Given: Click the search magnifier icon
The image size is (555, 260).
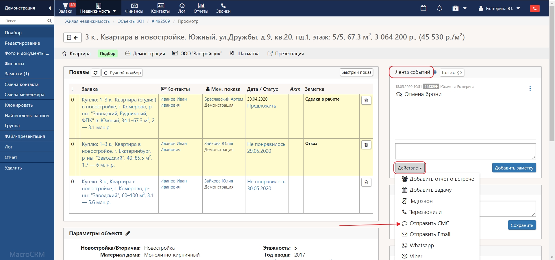Looking at the screenshot, I should point(49,21).
